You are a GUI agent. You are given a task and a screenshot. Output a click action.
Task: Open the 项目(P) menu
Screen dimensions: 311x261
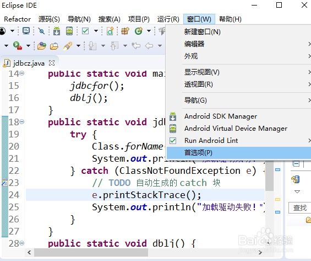click(139, 19)
